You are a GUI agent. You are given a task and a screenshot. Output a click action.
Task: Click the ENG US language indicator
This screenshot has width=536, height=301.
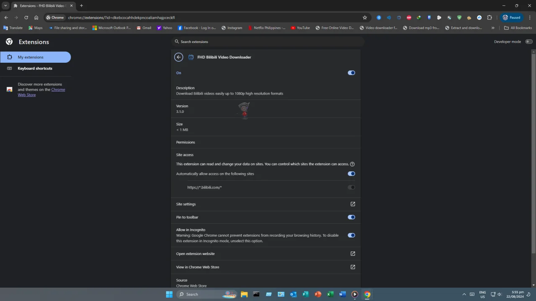(x=482, y=294)
